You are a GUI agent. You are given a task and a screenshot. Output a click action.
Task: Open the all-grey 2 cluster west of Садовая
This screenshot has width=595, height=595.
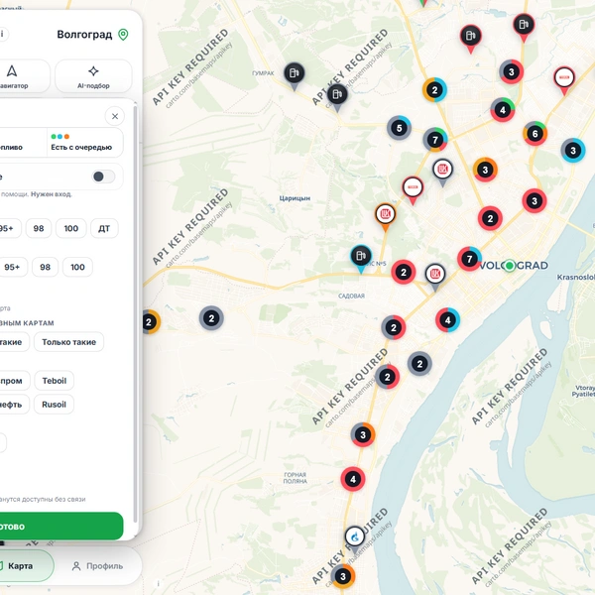(x=211, y=318)
